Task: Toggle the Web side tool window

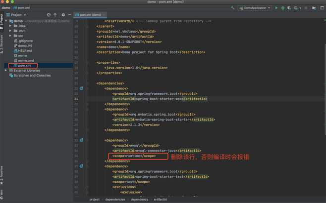Action: pyautogui.click(x=1, y=195)
